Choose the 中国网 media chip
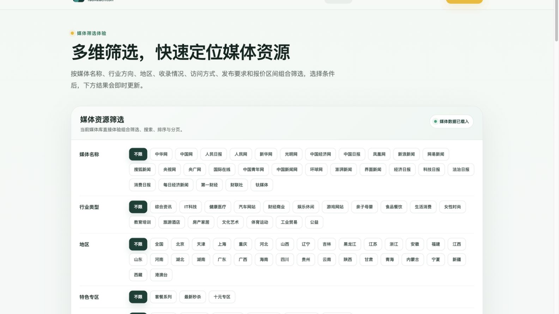 point(186,154)
